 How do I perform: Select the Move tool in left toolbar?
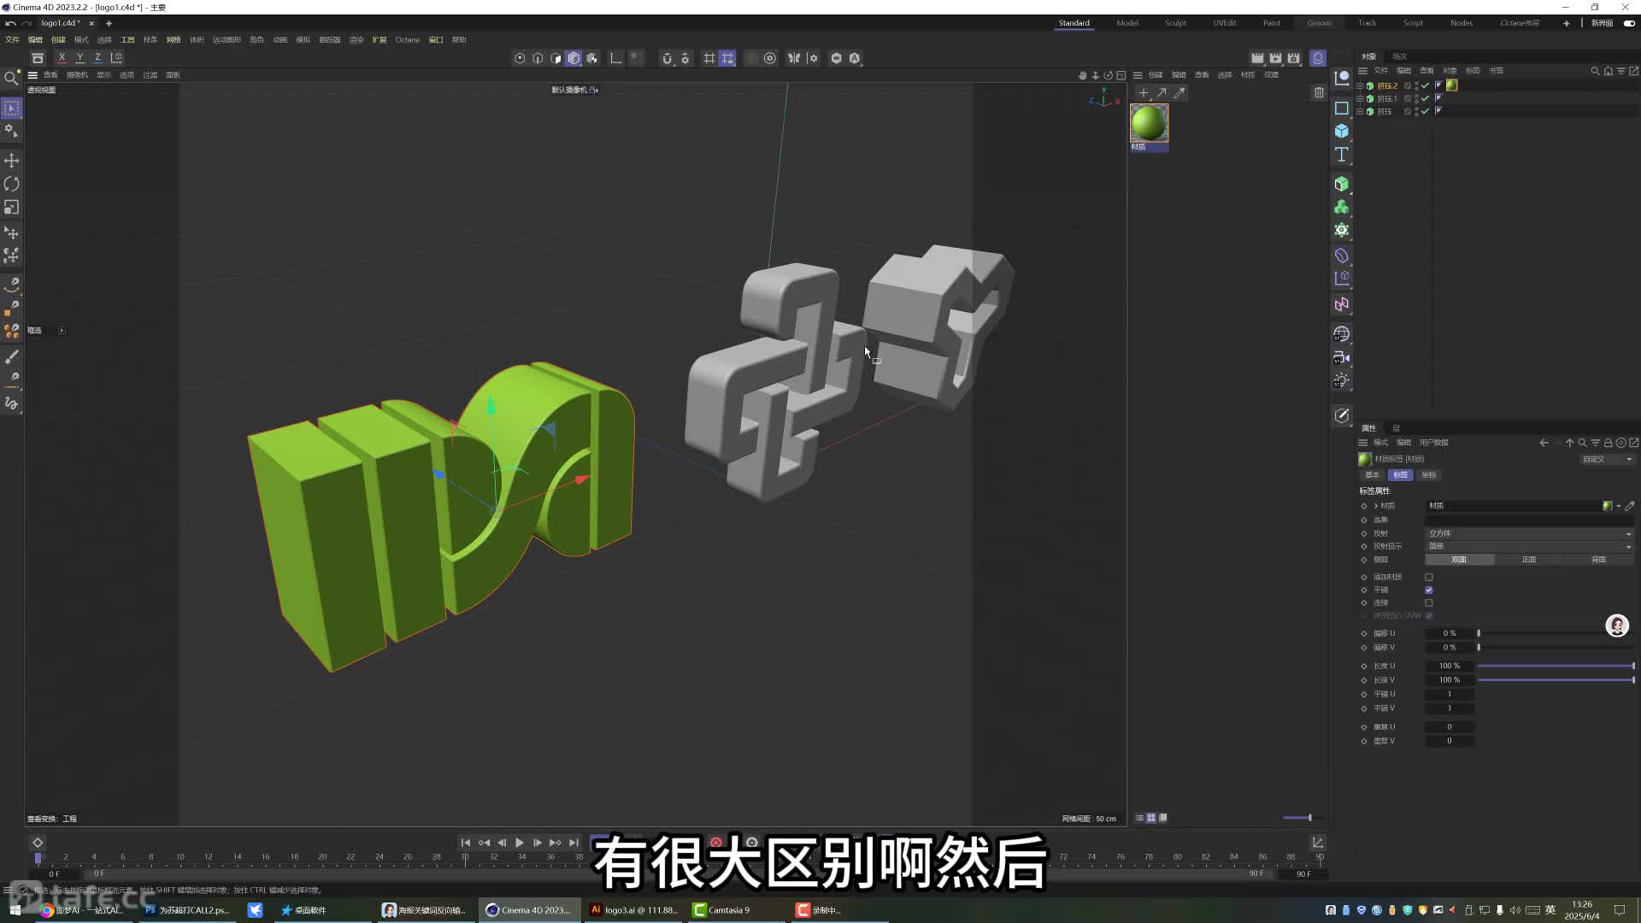click(12, 161)
